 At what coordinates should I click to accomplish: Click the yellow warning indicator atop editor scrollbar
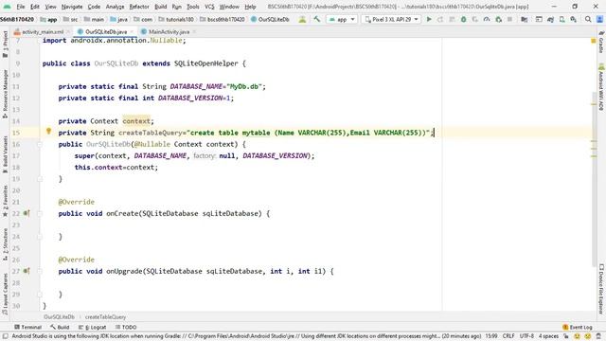(x=594, y=41)
